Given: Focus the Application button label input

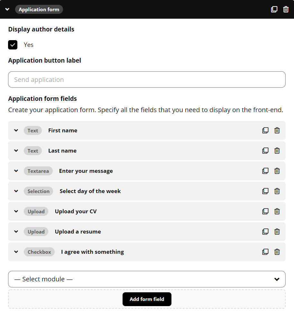Looking at the screenshot, I should [147, 80].
